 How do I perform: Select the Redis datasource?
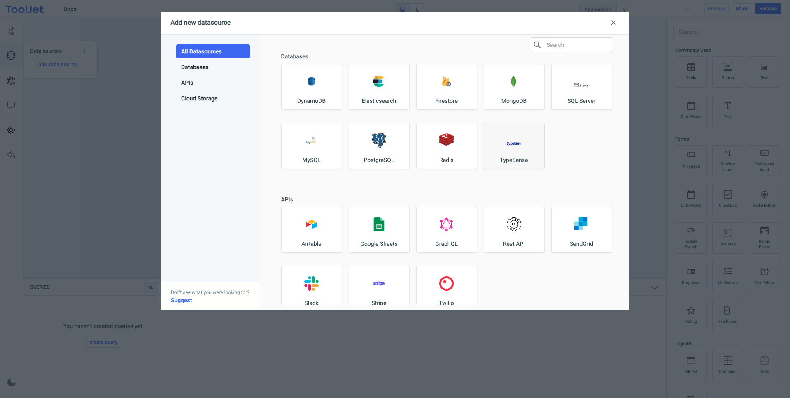(446, 146)
